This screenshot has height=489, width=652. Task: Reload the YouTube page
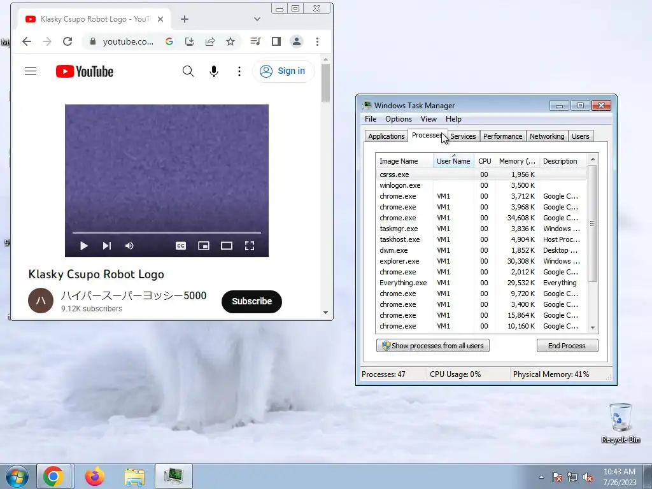[67, 41]
